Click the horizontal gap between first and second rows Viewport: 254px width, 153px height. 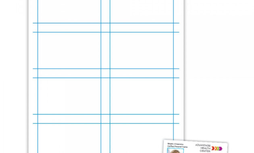coord(106,28)
